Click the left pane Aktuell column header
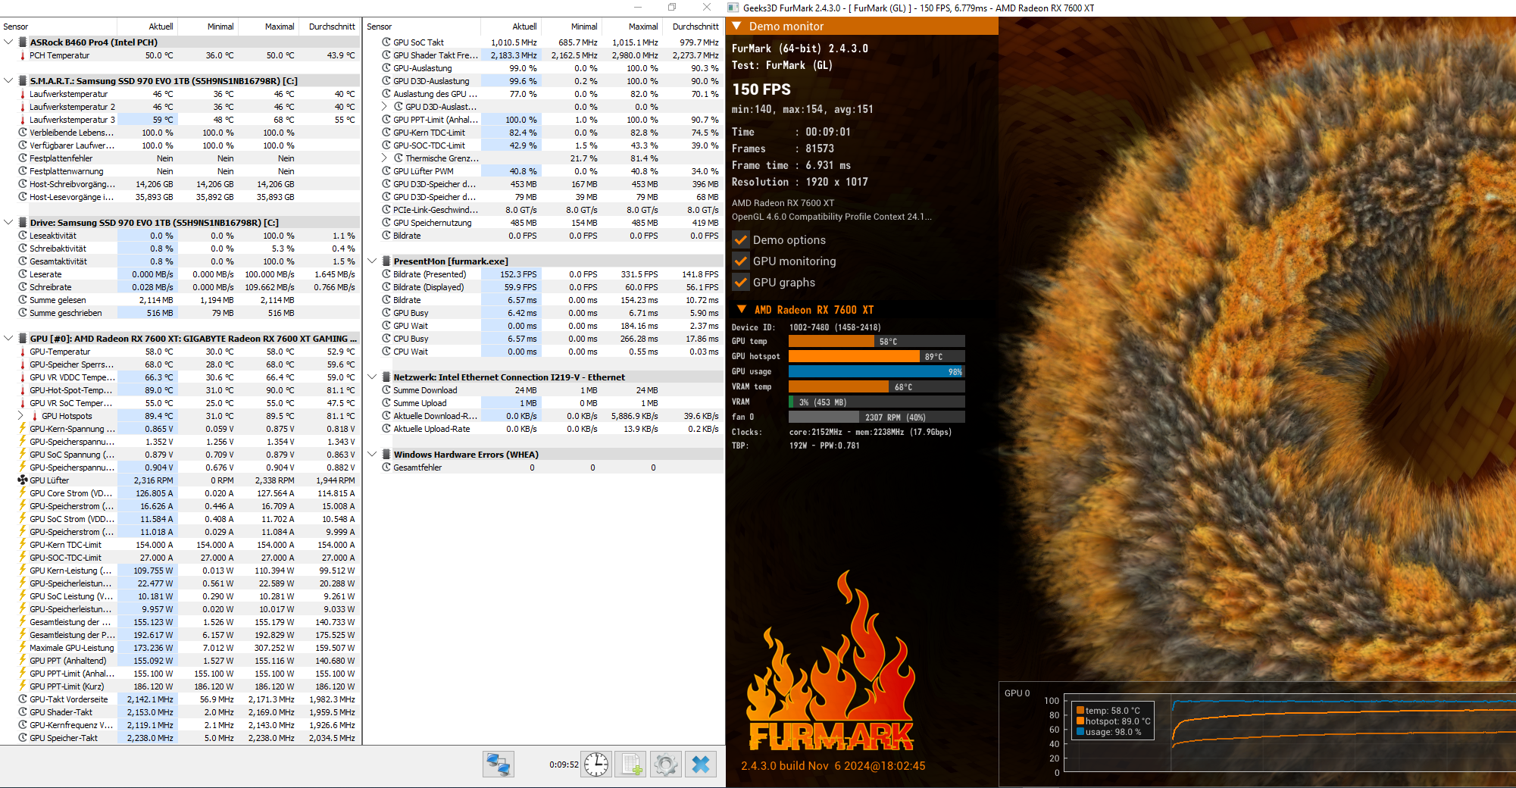The image size is (1516, 788). (148, 27)
